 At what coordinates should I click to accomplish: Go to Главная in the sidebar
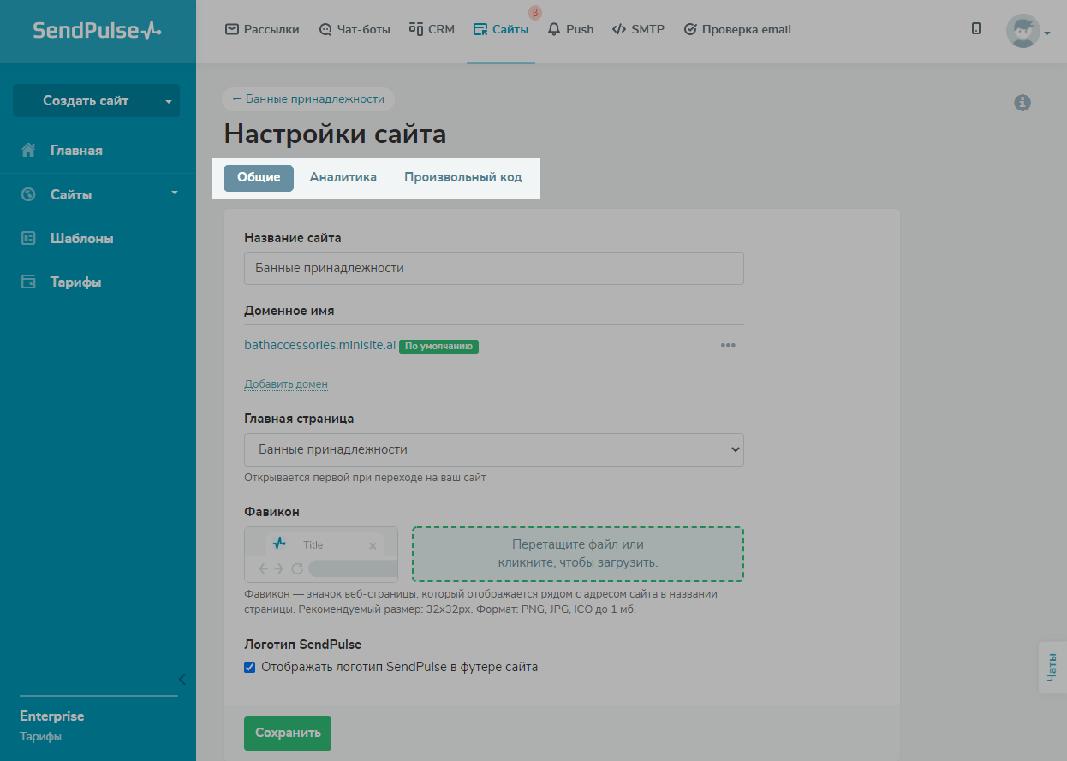75,151
